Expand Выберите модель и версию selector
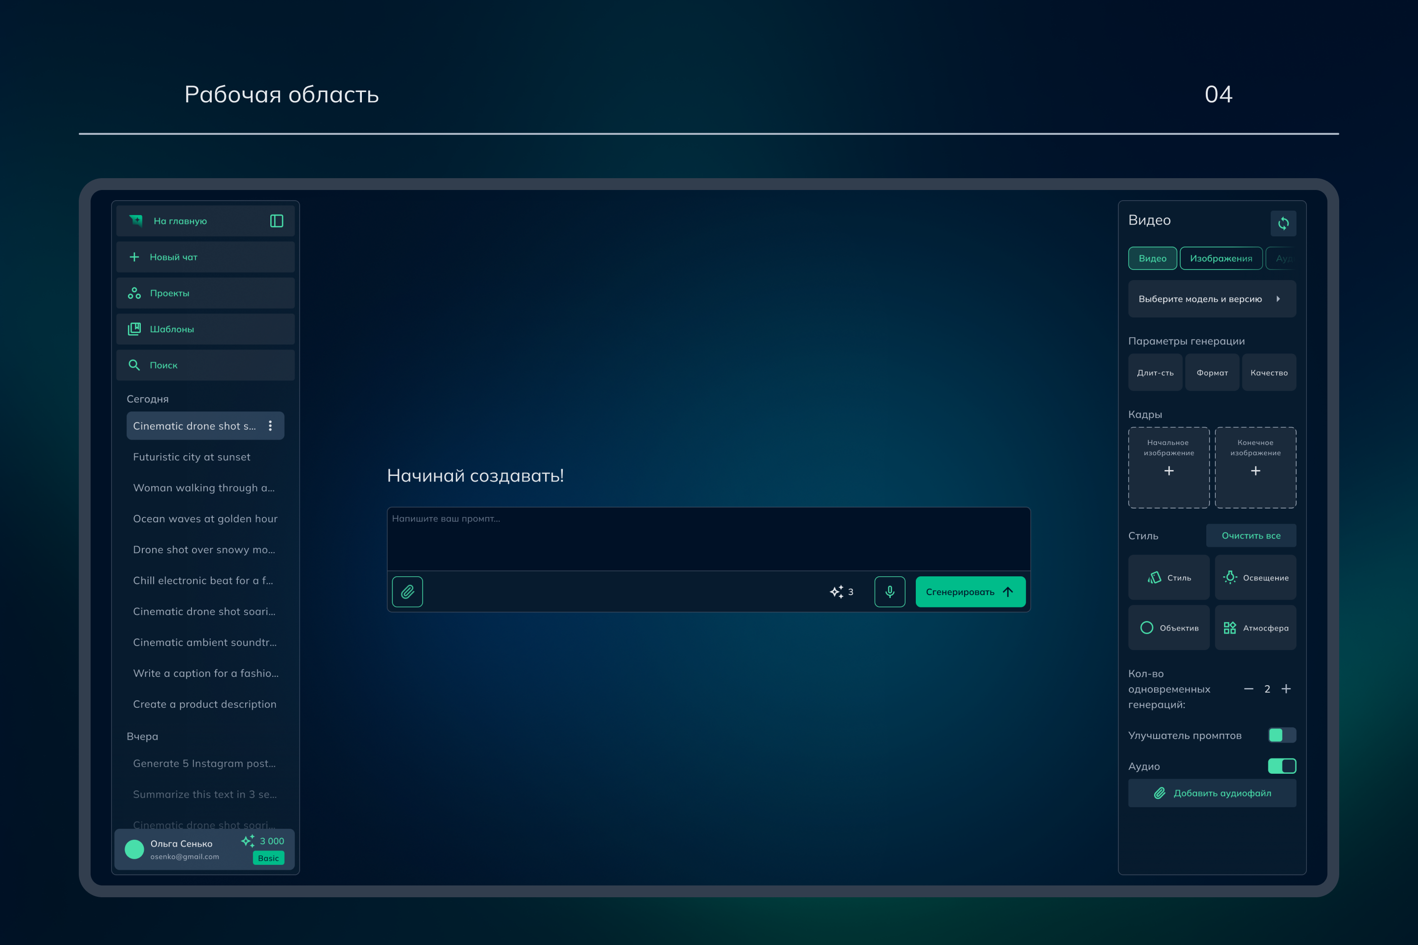 click(x=1212, y=299)
